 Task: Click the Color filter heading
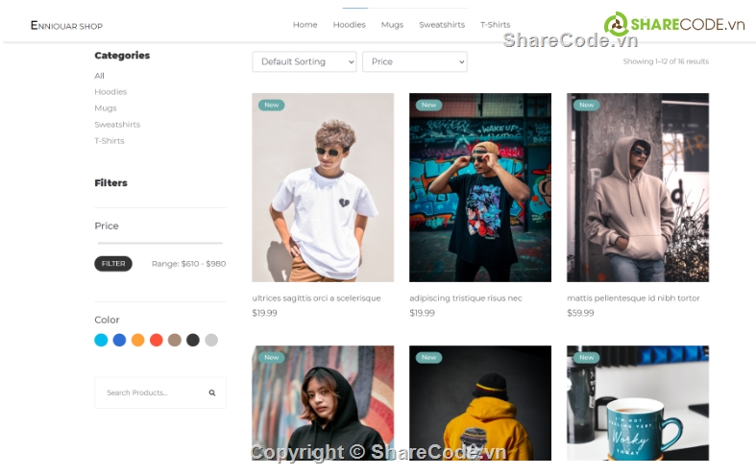107,320
